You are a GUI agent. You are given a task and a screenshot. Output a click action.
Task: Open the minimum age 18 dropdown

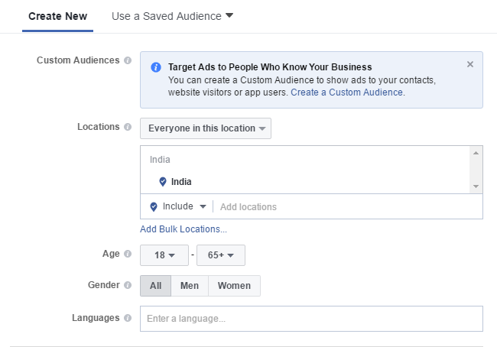point(166,255)
